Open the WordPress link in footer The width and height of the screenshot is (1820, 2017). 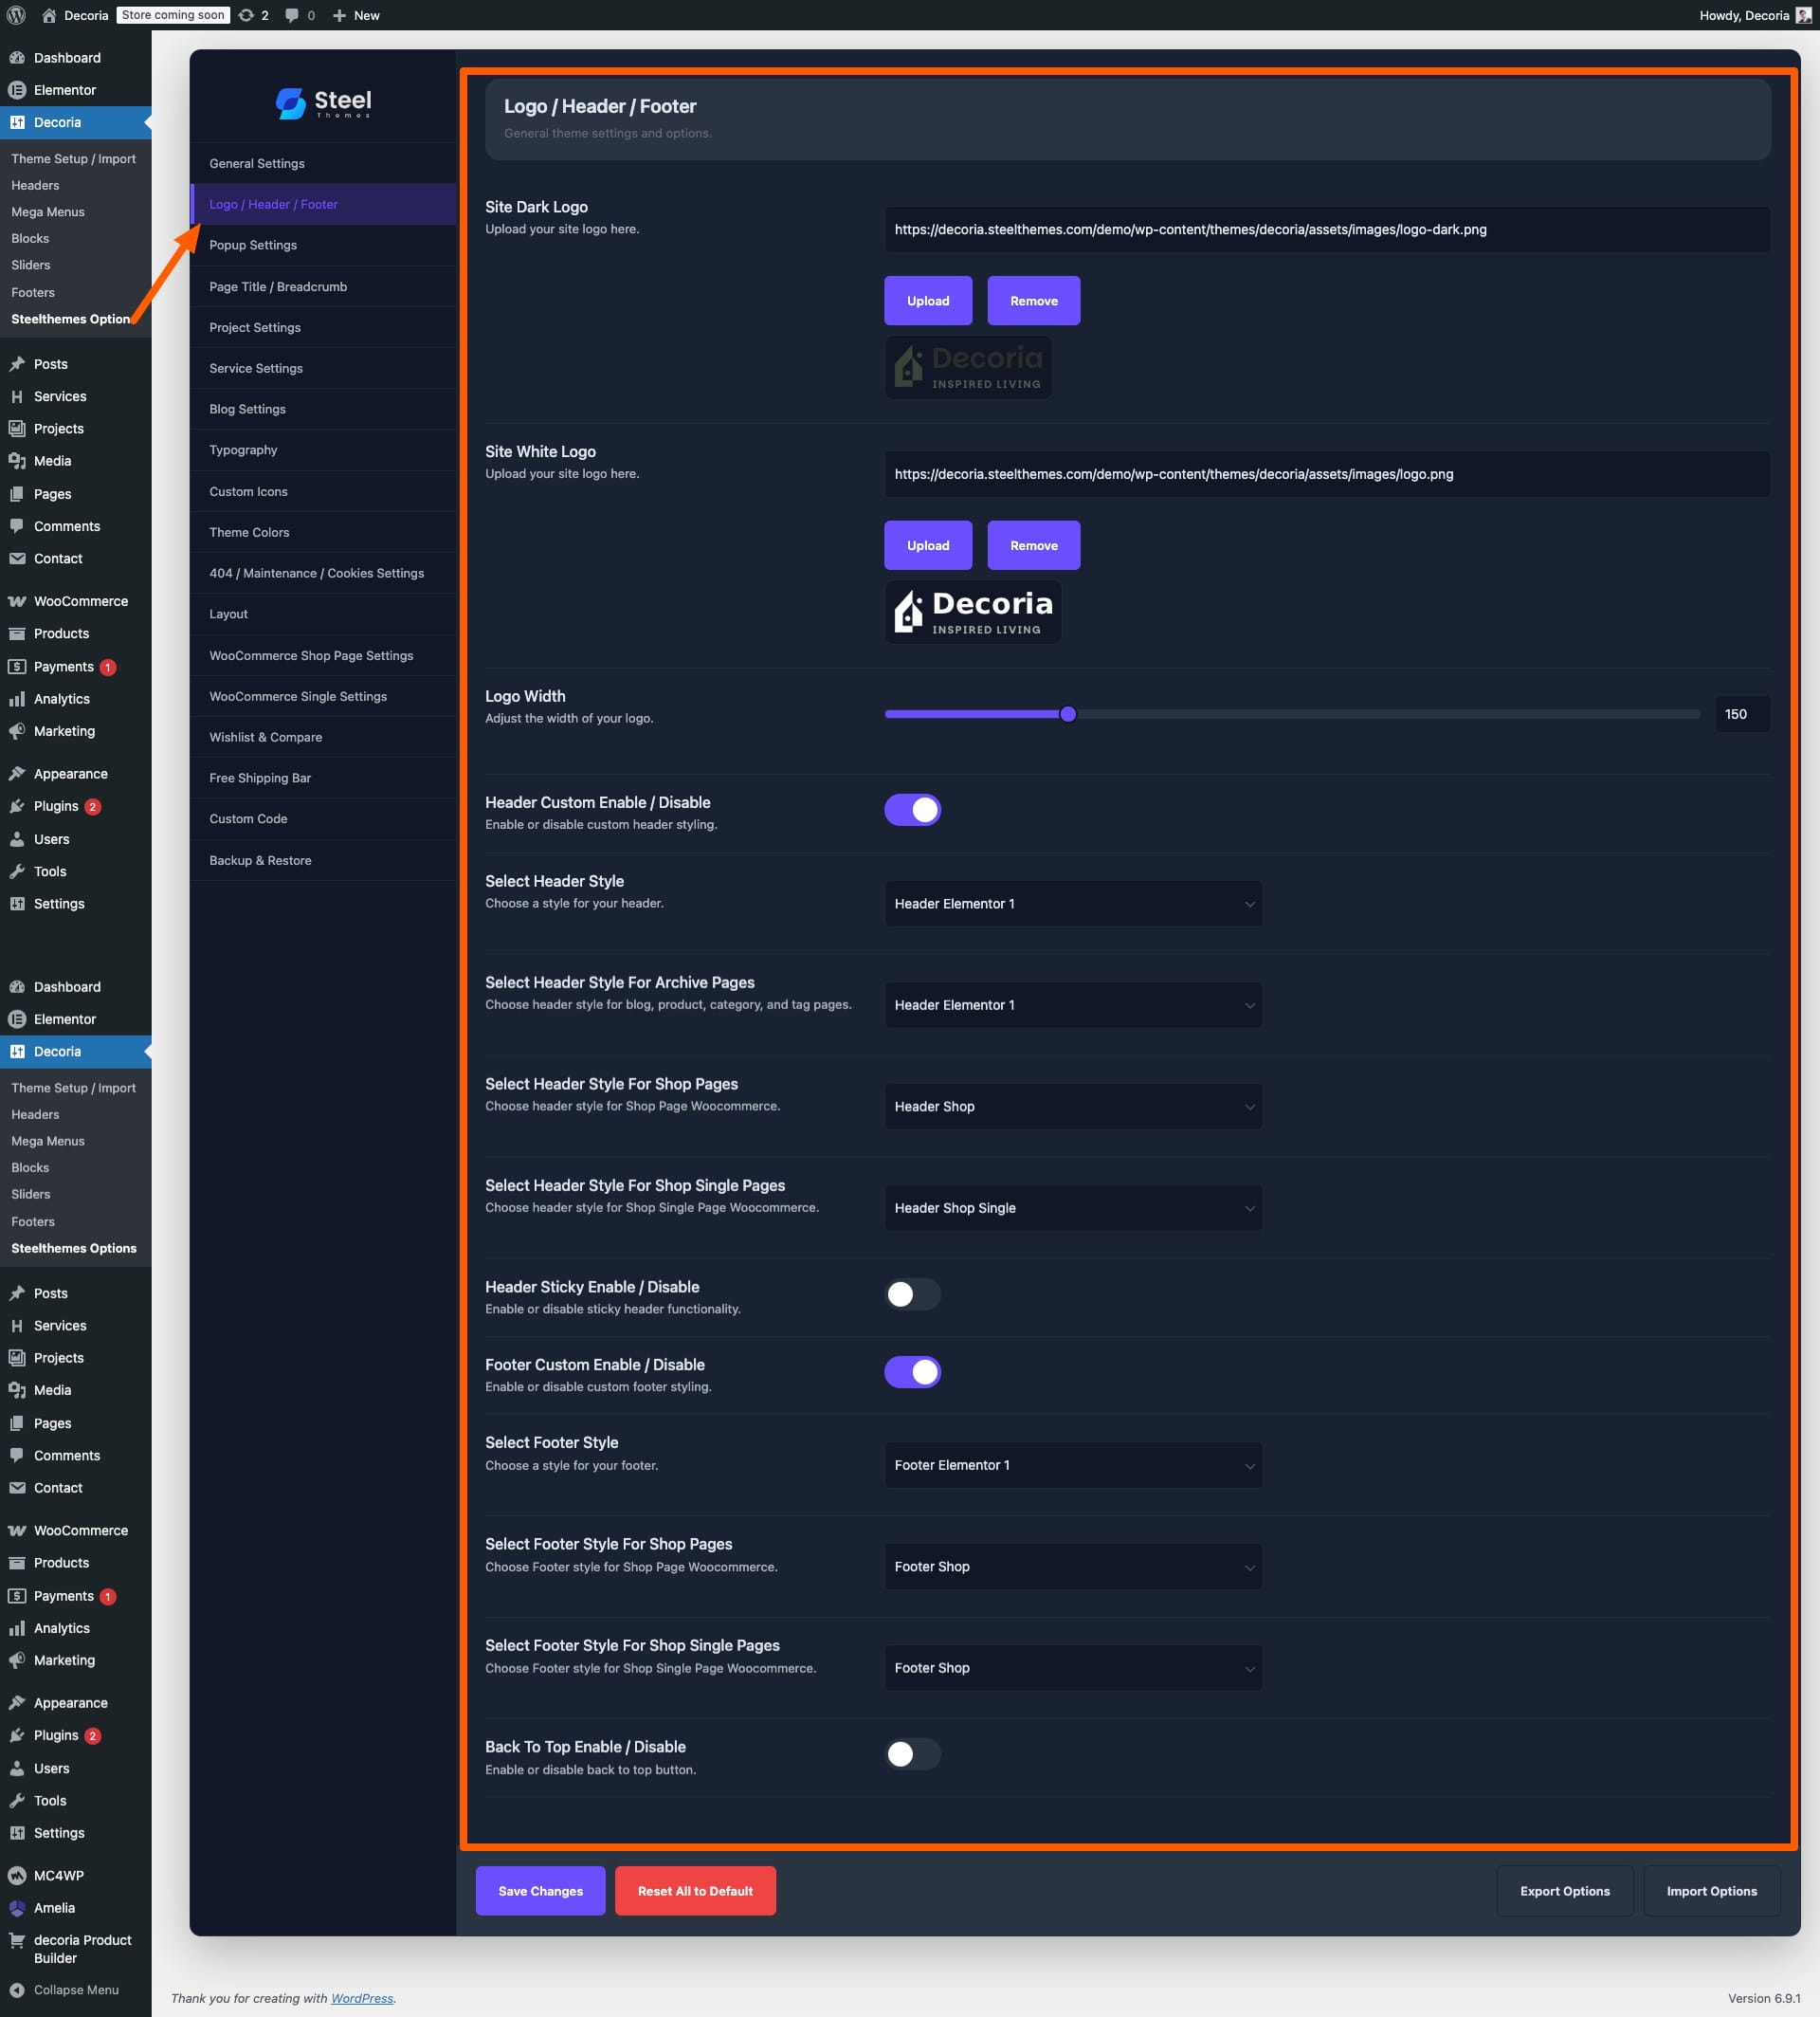pos(362,1998)
